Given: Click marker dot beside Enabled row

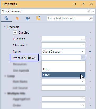Looking at the screenshot, I should tap(90, 32).
